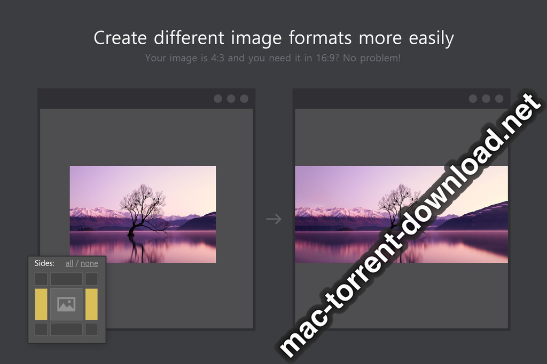Screen dimensions: 547x364
Task: Click the heading 'Create different image formats more easily'
Action: (x=274, y=38)
